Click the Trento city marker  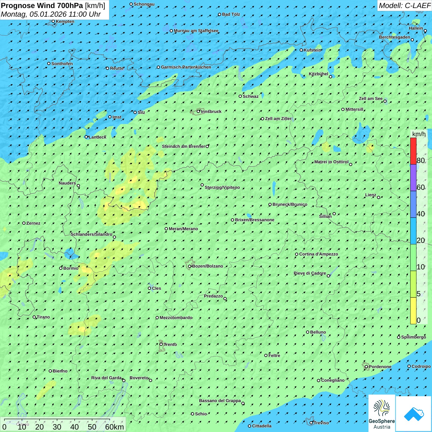pyautogui.click(x=161, y=344)
